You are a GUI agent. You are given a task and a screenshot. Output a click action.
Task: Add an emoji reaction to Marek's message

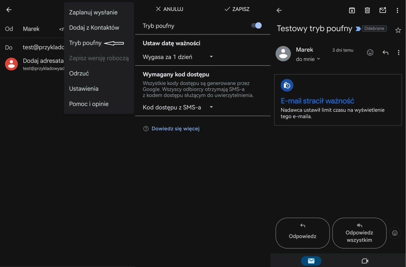click(x=370, y=53)
